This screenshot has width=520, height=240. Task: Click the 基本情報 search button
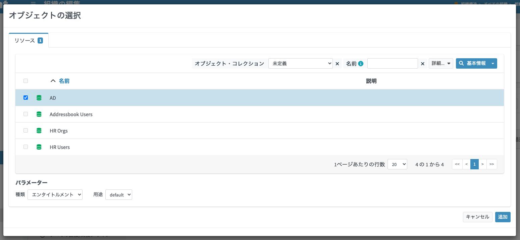pos(472,64)
